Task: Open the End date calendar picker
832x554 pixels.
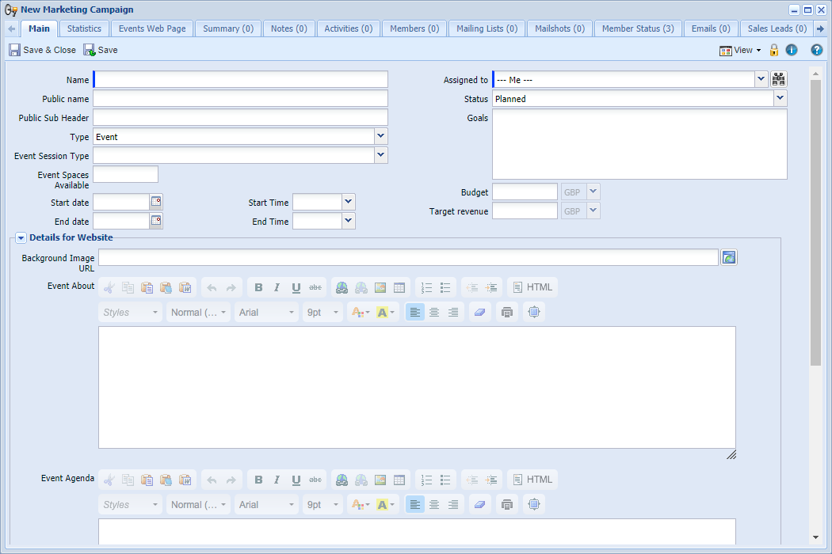Action: coord(156,221)
